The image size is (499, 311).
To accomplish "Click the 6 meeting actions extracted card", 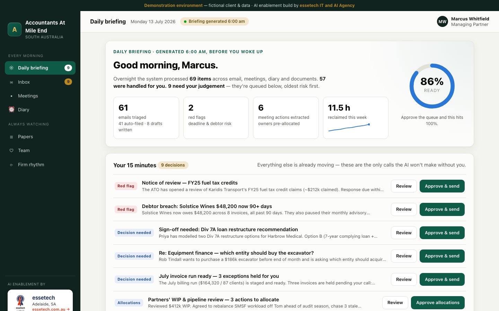I will coord(286,118).
